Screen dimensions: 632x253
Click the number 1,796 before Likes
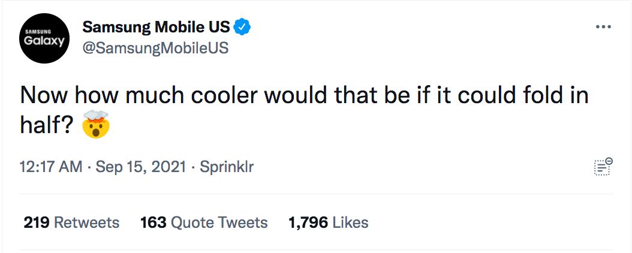point(308,222)
